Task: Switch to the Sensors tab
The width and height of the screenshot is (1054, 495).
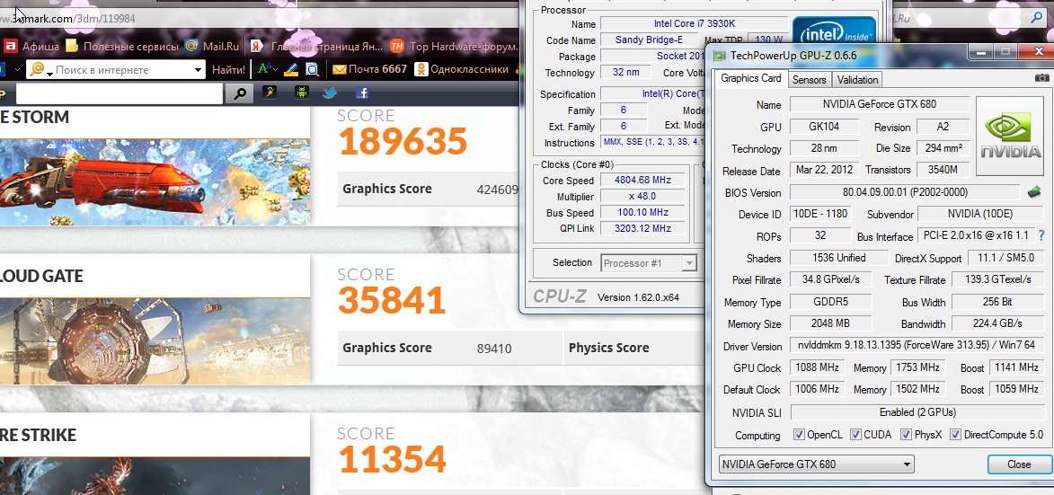Action: tap(809, 80)
